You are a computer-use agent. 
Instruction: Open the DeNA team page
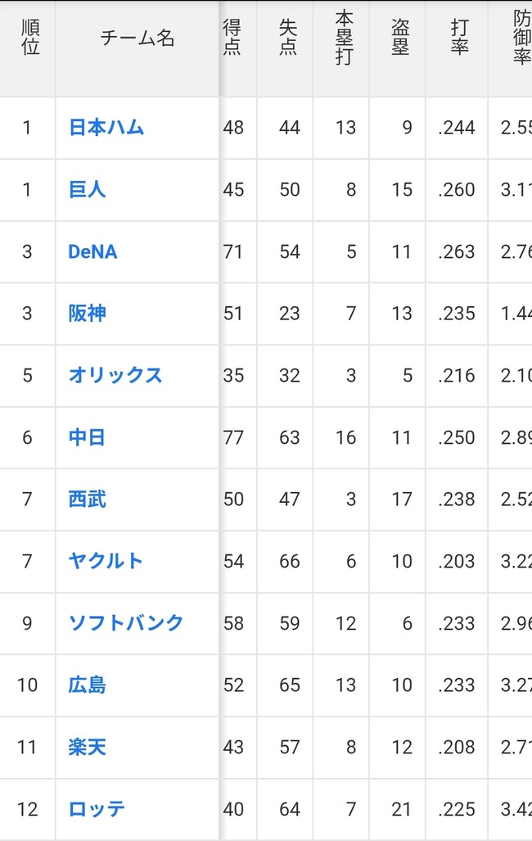92,252
